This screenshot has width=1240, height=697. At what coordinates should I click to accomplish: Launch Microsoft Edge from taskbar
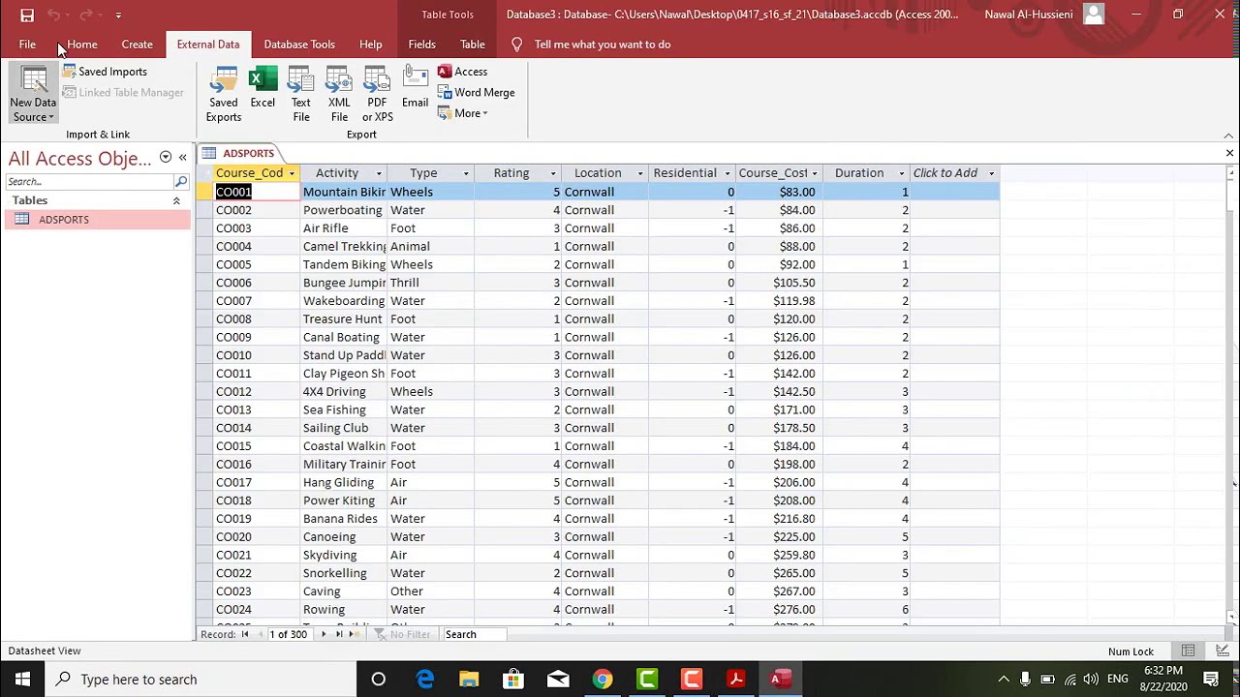424,680
